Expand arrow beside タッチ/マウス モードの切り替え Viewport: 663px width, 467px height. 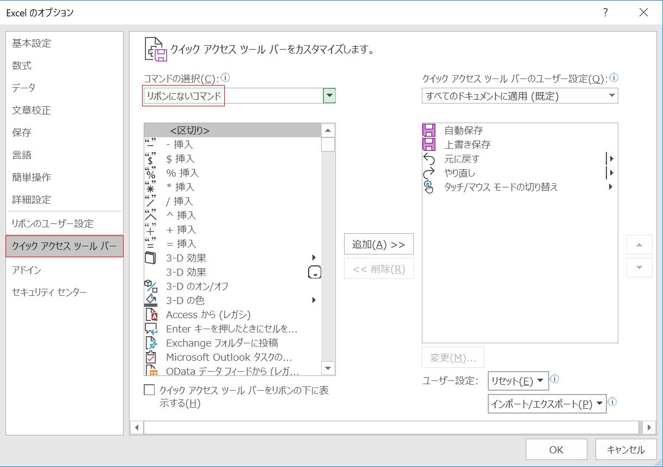coord(611,187)
